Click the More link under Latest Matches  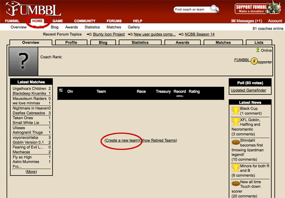click(x=31, y=171)
